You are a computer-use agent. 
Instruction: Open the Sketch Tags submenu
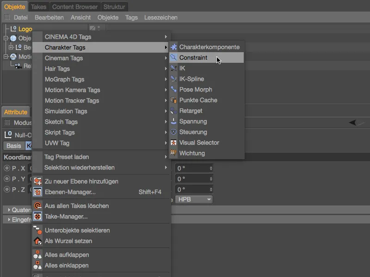(x=101, y=121)
